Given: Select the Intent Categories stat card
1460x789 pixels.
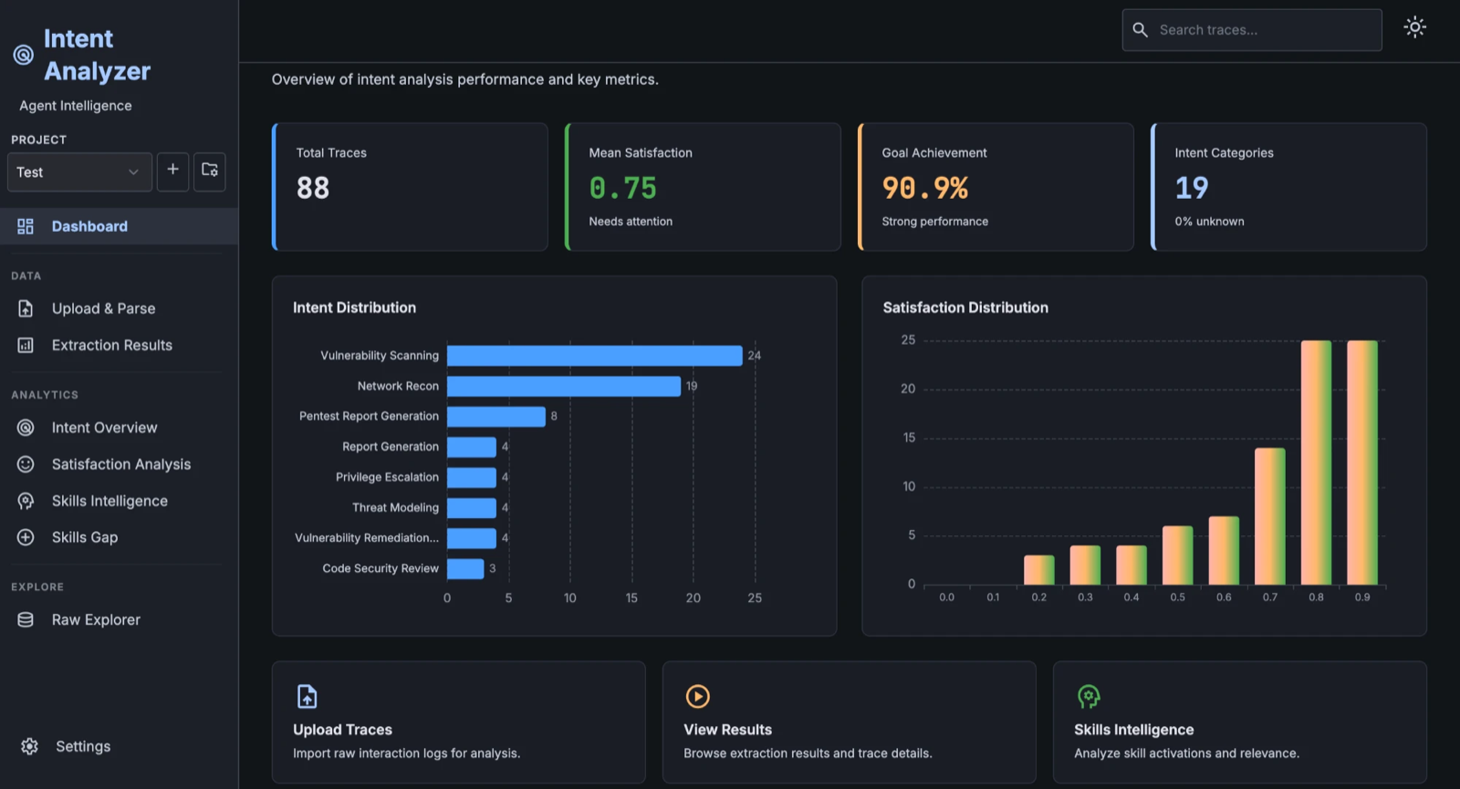Looking at the screenshot, I should [x=1288, y=187].
